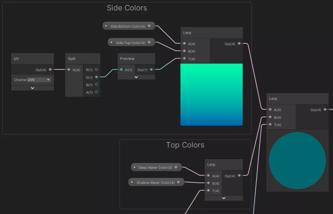Select the Side Colors group title
333x214 pixels.
point(127,8)
